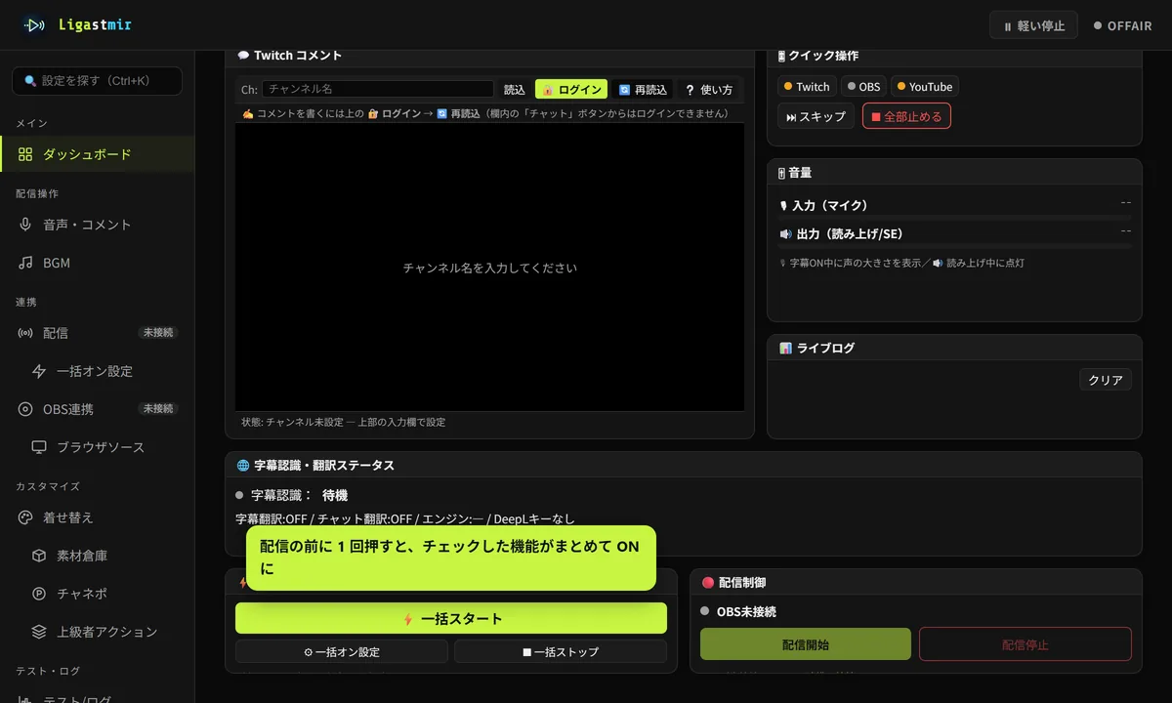Viewport: 1172px width, 703px height.
Task: Open 一括オン設定 in the sidebar
Action: pyautogui.click(x=98, y=371)
